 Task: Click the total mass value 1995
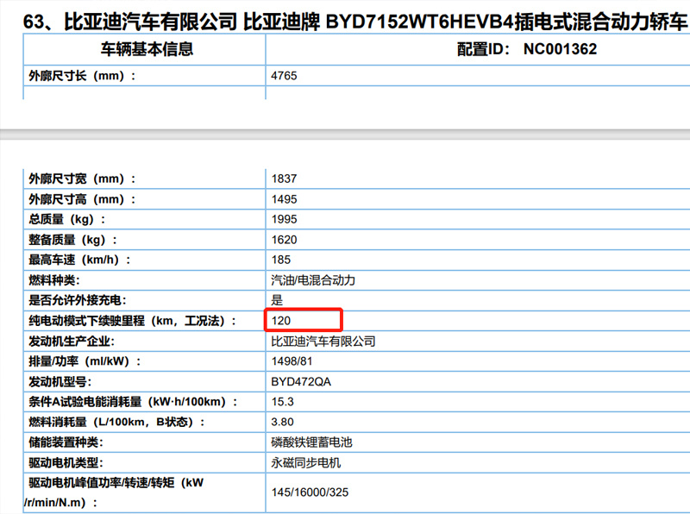[284, 219]
